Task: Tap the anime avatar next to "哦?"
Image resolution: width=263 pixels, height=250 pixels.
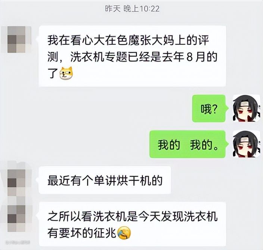Action: pos(247,109)
